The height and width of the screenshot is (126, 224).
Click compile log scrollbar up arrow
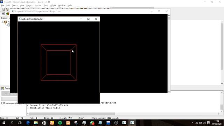[222, 92]
